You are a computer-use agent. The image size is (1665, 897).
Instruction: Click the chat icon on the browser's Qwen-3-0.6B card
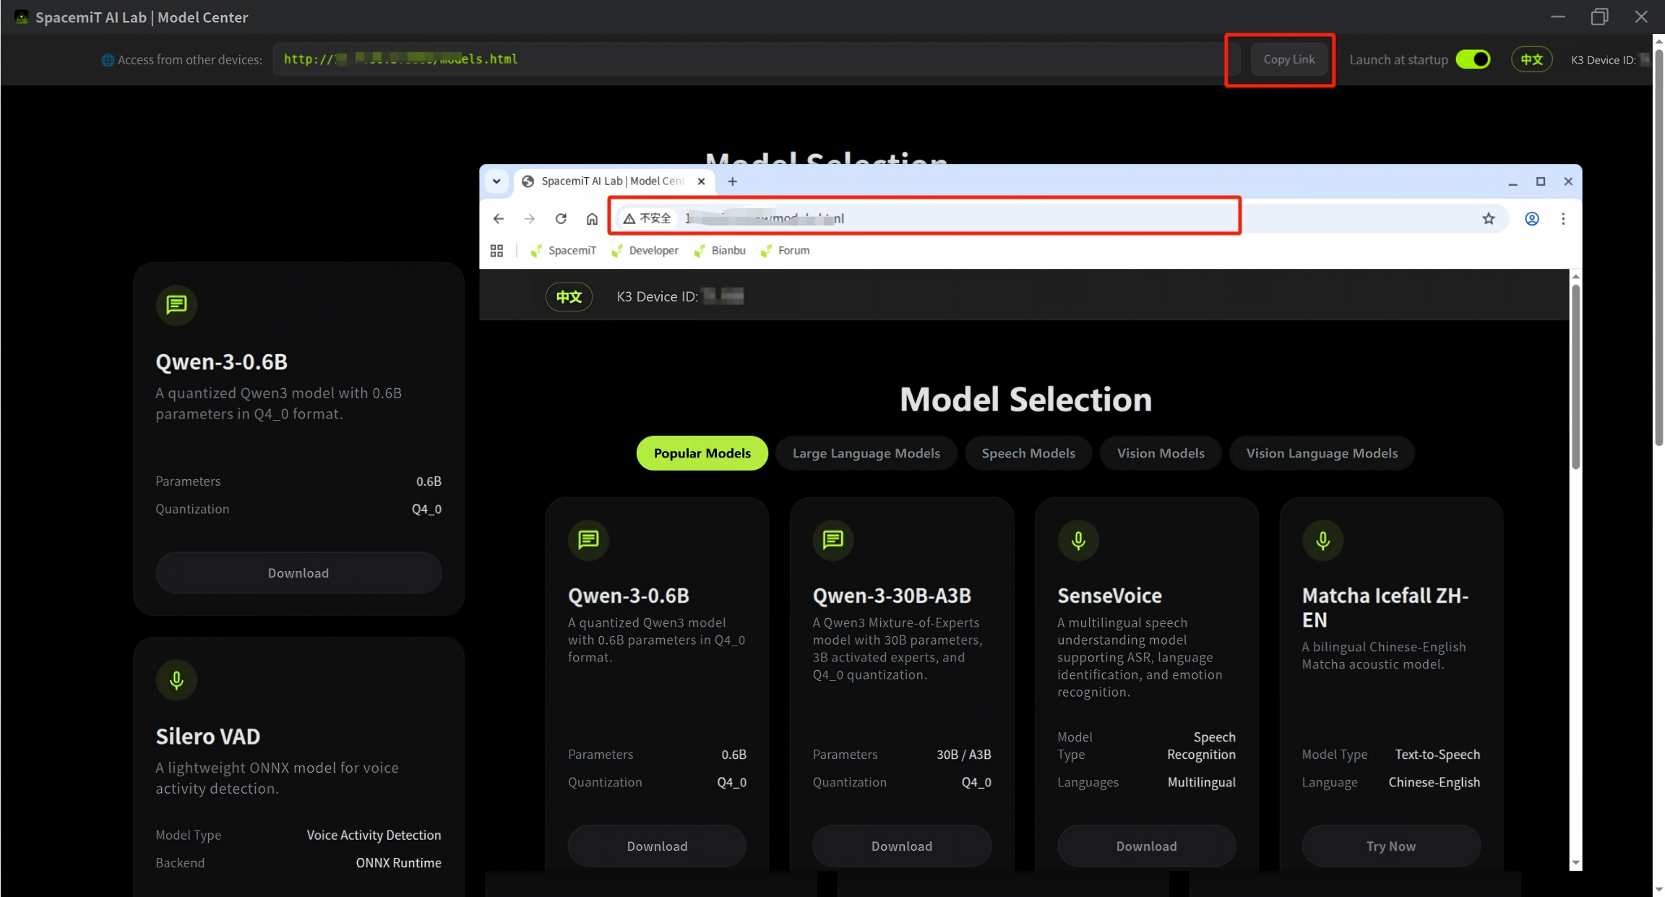point(588,540)
